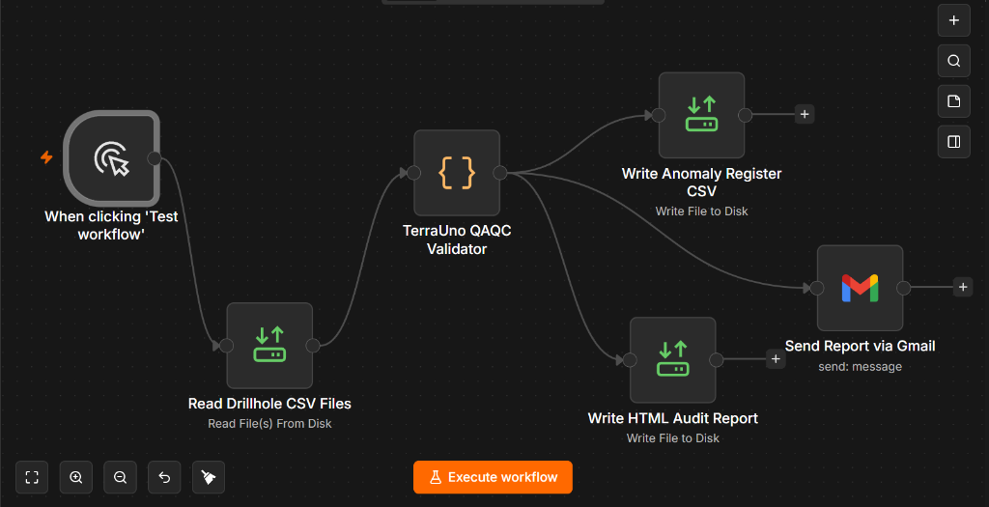Open the manual trigger node icon
The image size is (989, 507).
[x=112, y=157]
